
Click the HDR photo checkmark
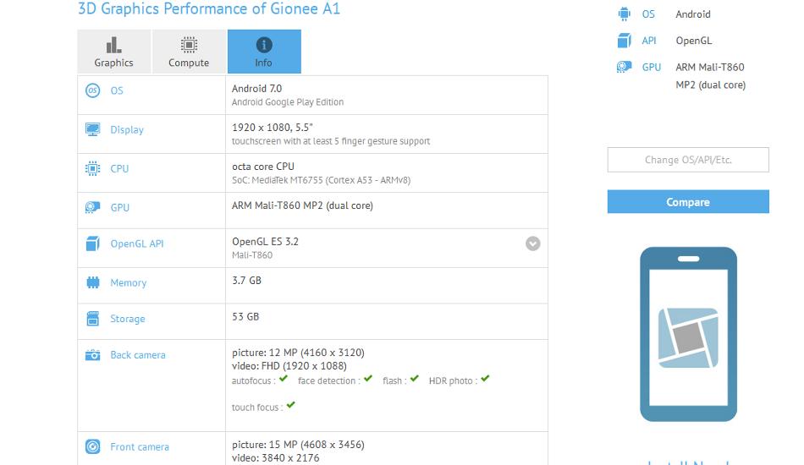(485, 379)
